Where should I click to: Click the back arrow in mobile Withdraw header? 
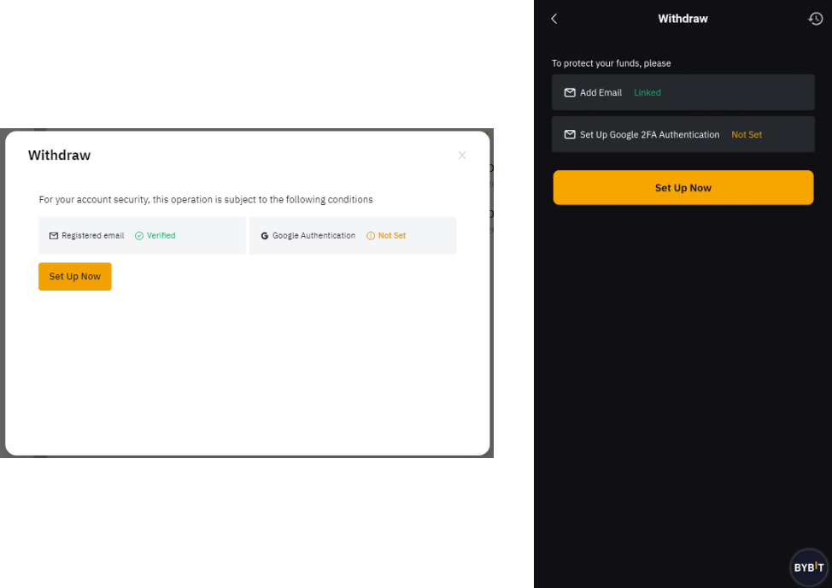pyautogui.click(x=554, y=19)
